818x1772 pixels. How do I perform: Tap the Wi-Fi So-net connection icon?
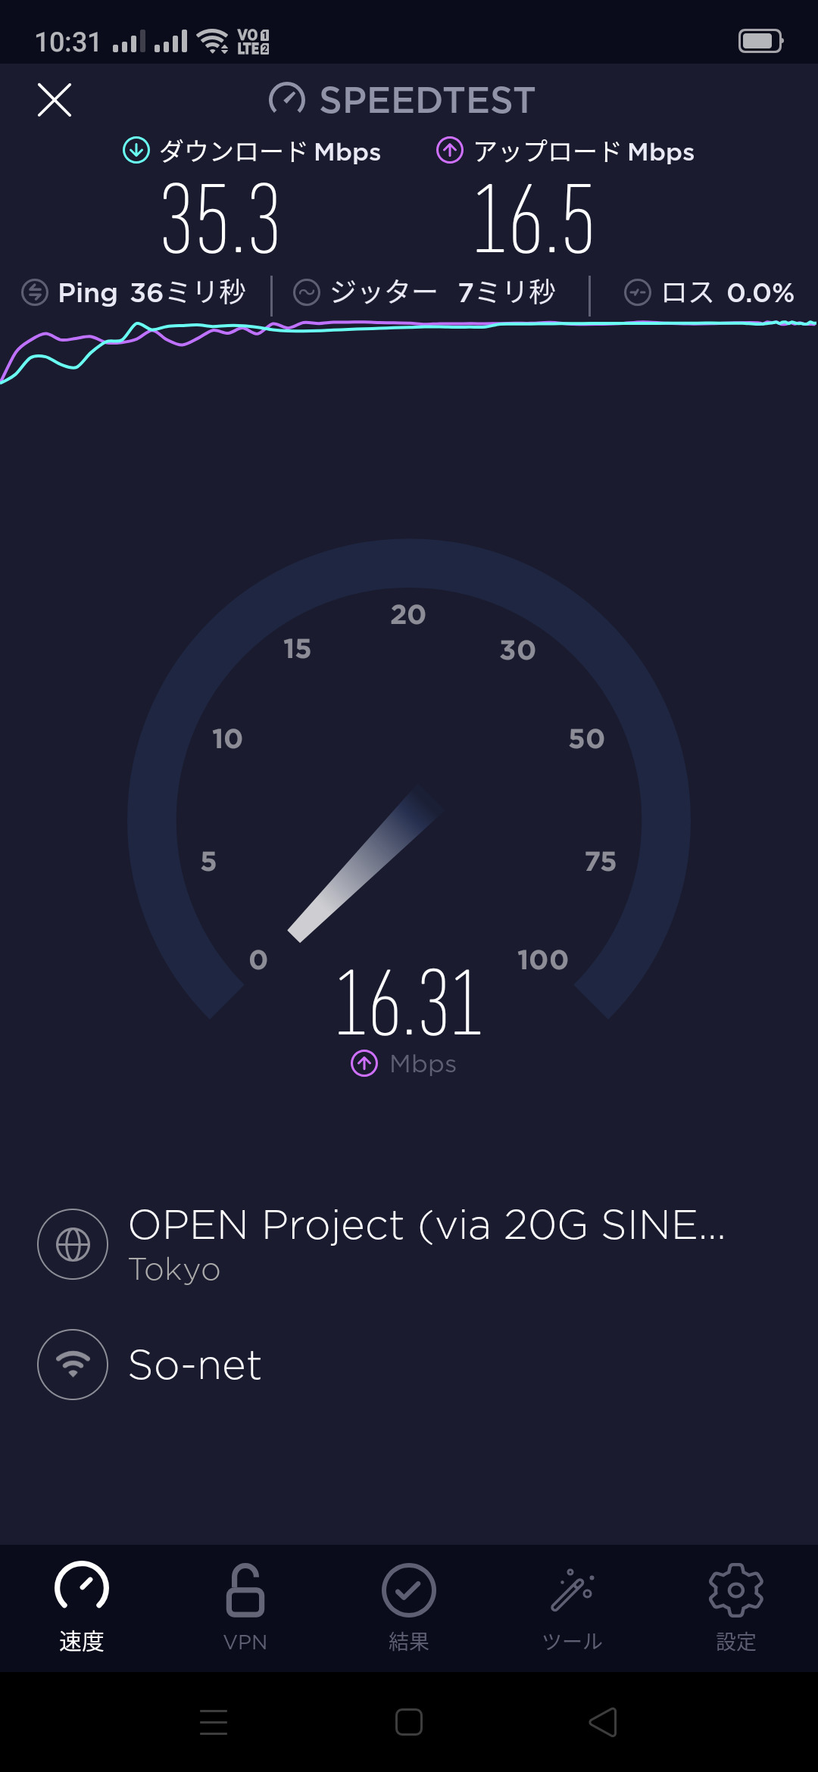[x=73, y=1365]
